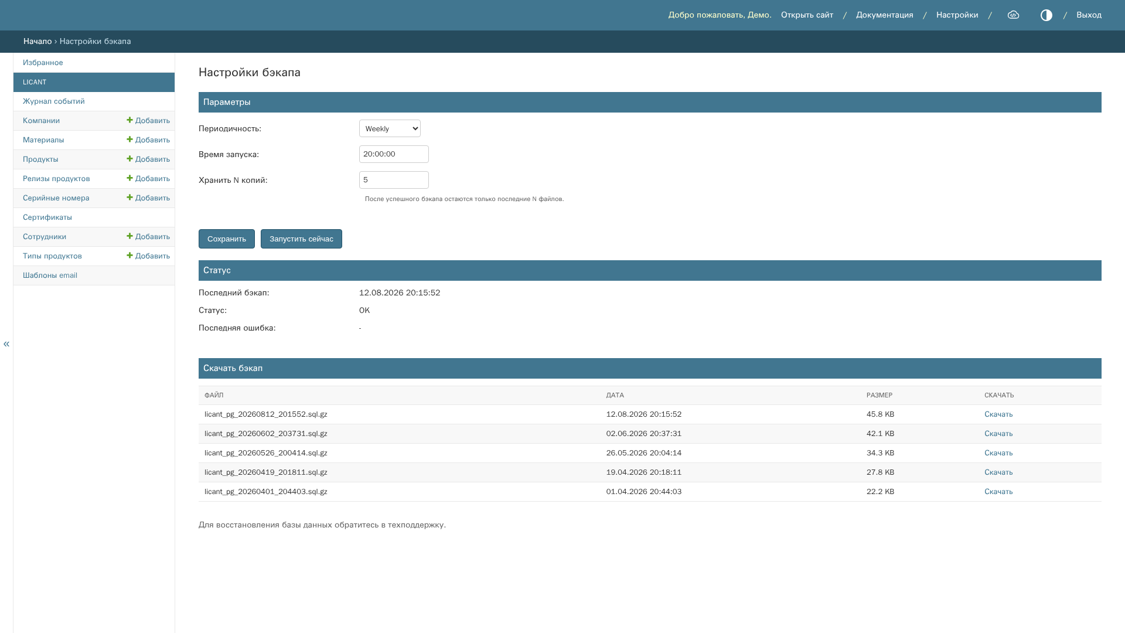Viewport: 1125px width, 633px height.
Task: Click the Сохранить button
Action: 227,239
